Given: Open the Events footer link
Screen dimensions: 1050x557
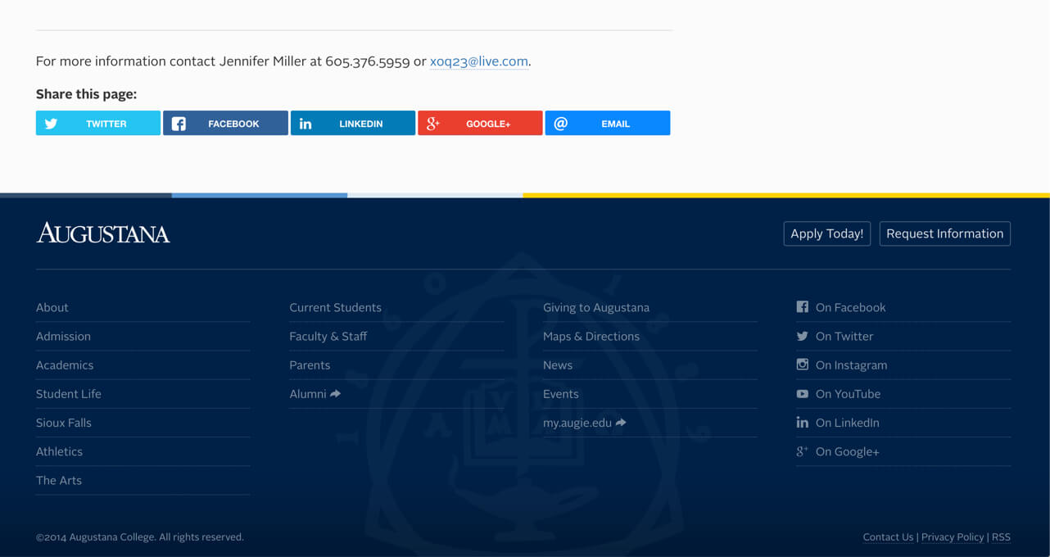Looking at the screenshot, I should 561,394.
